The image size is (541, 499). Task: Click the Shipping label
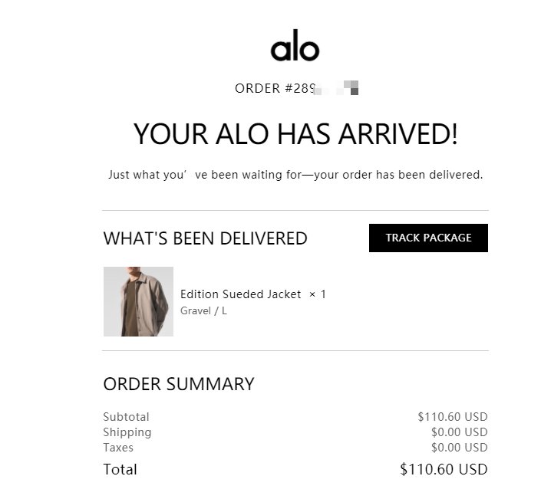[127, 432]
